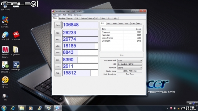Open the Acer registration desktop icon

tap(5, 36)
